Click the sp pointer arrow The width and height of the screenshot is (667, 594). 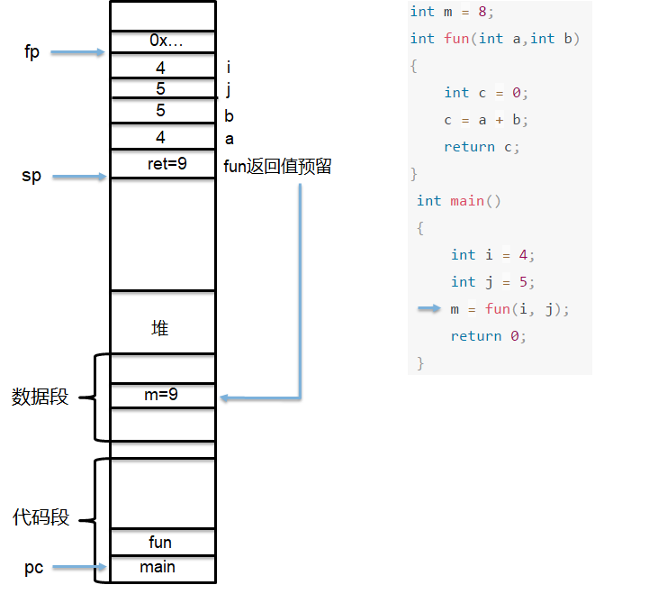[79, 177]
